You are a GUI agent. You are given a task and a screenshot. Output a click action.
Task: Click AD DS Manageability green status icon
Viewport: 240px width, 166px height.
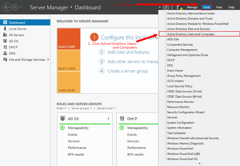point(62,128)
